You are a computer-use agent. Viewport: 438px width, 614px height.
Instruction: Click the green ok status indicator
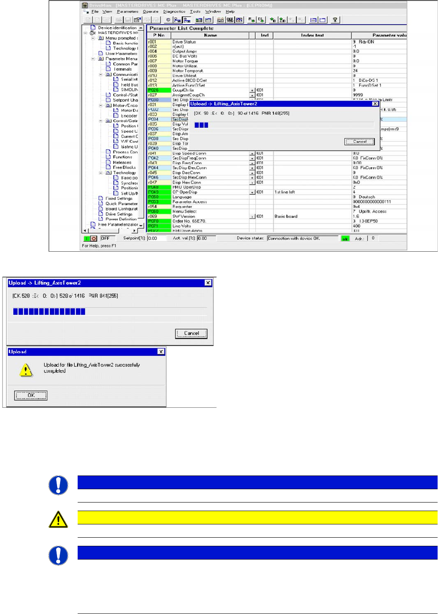point(345,238)
